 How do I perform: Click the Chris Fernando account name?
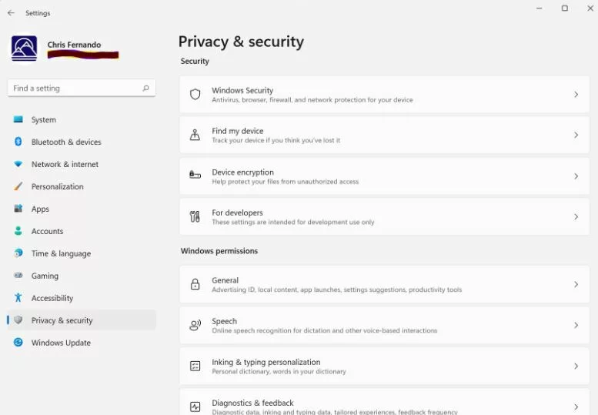(x=75, y=45)
